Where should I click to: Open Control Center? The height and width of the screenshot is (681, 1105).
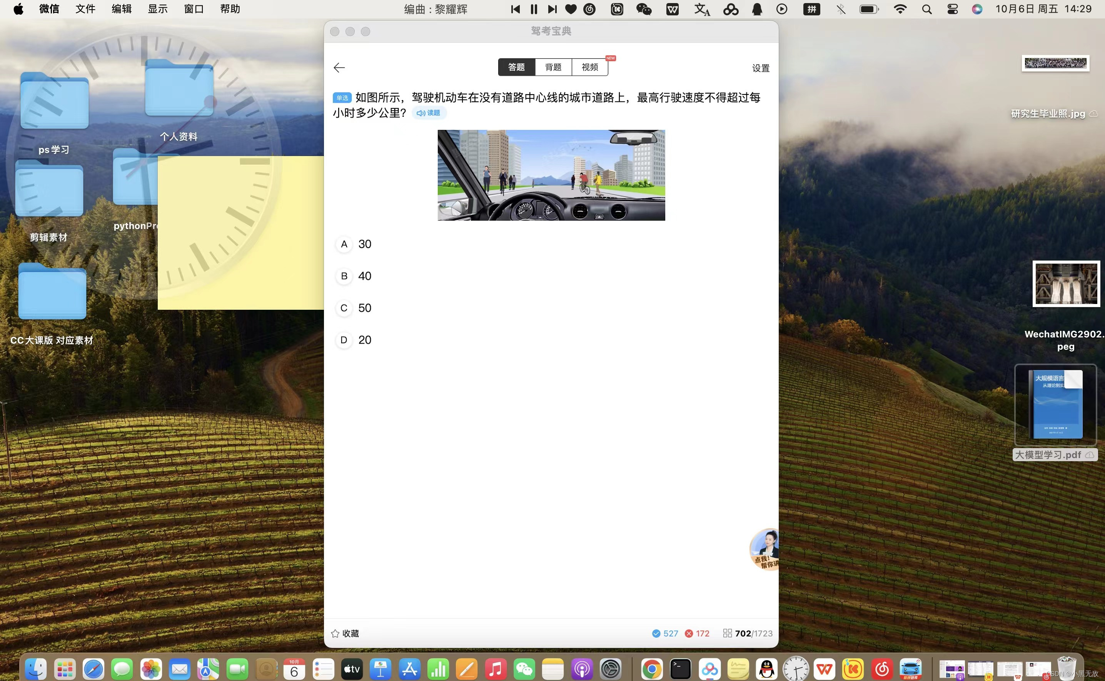pyautogui.click(x=952, y=9)
